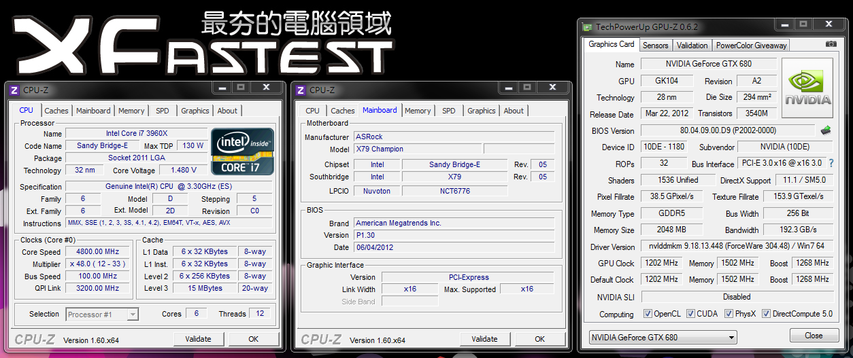Viewport: 853px width, 358px height.
Task: Switch to the GPU-Z Validation tab
Action: [692, 46]
